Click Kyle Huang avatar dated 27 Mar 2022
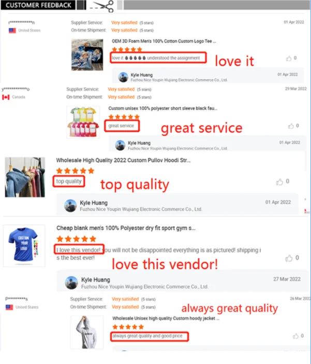 (x=71, y=283)
